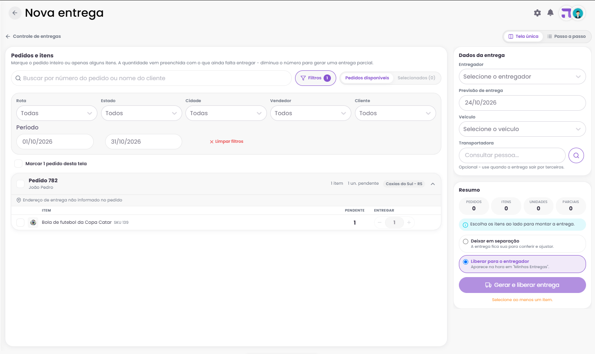Viewport: 595px width, 354px height.
Task: Open the Cliente dropdown
Action: pyautogui.click(x=395, y=113)
